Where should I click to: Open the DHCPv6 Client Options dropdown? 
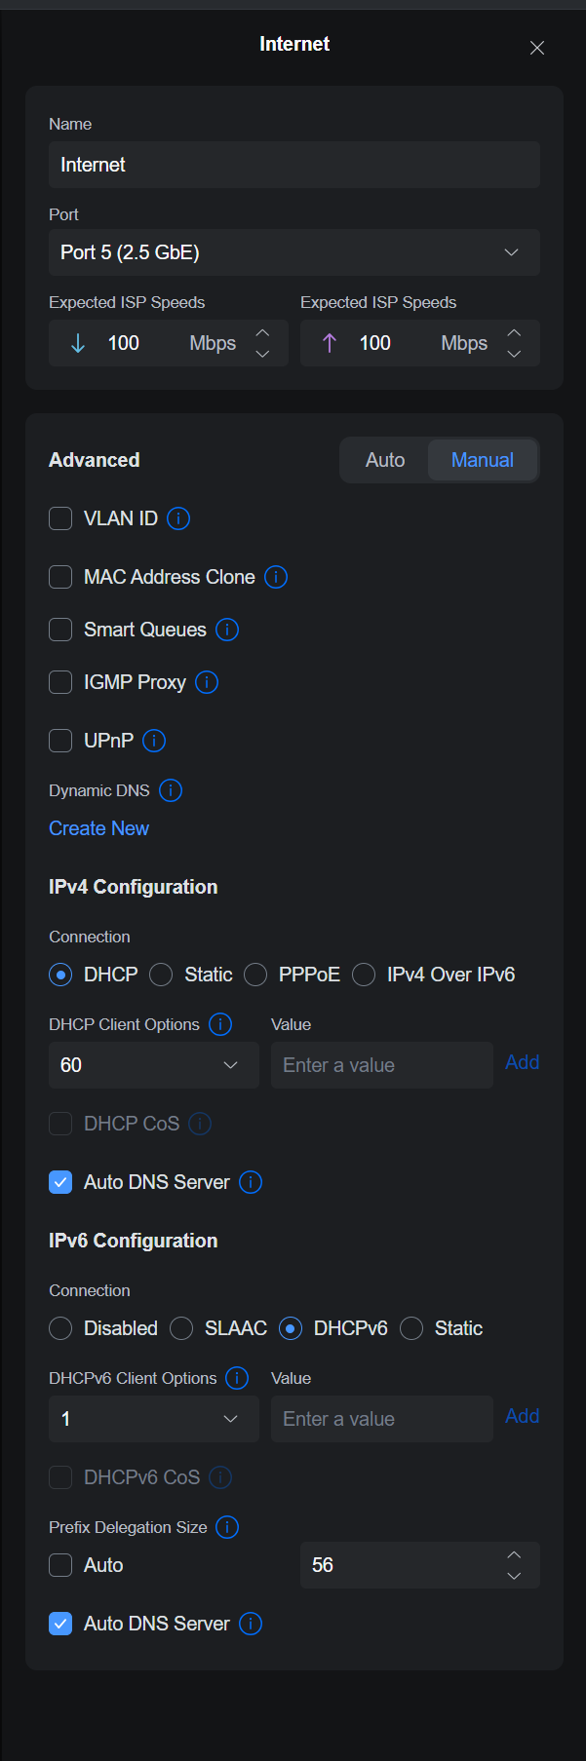tap(153, 1419)
